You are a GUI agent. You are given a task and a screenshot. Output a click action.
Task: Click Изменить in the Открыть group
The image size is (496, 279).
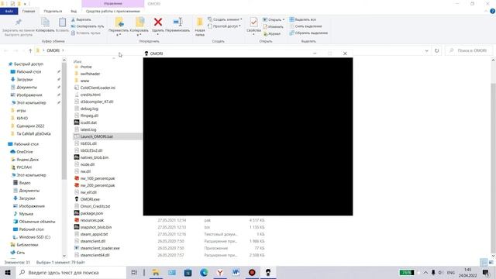point(274,26)
